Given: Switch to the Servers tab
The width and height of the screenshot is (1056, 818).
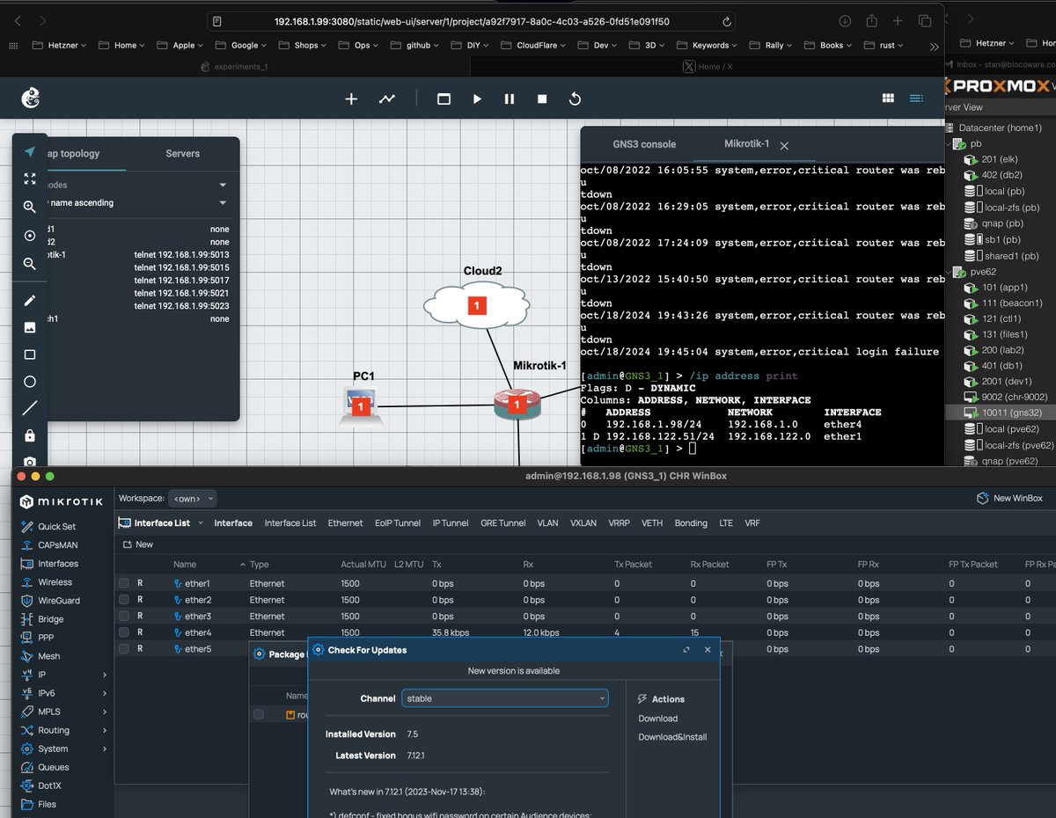Looking at the screenshot, I should 182,153.
